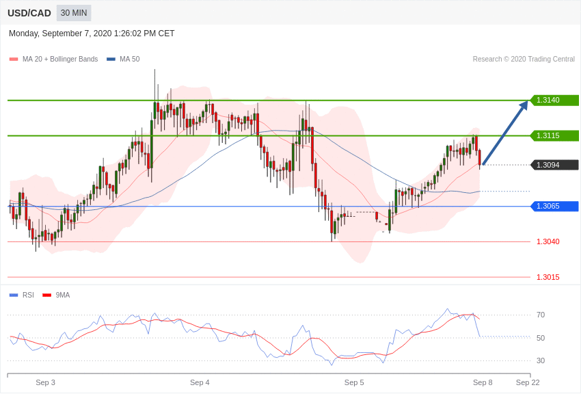
Task: Click the 1.3140 resistance price tag
Action: [554, 100]
